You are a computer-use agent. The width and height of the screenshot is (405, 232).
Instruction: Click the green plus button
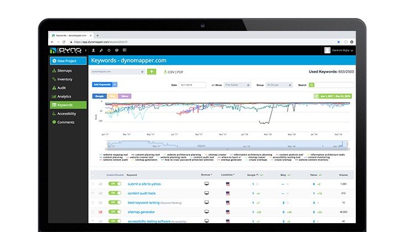(x=152, y=72)
